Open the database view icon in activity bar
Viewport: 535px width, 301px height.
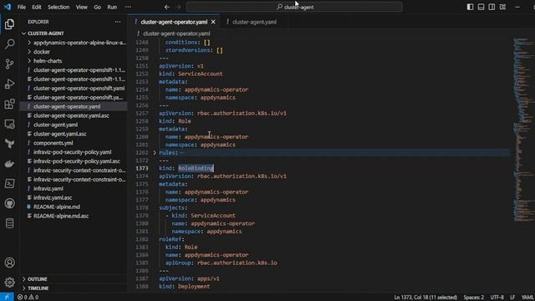coord(9,223)
